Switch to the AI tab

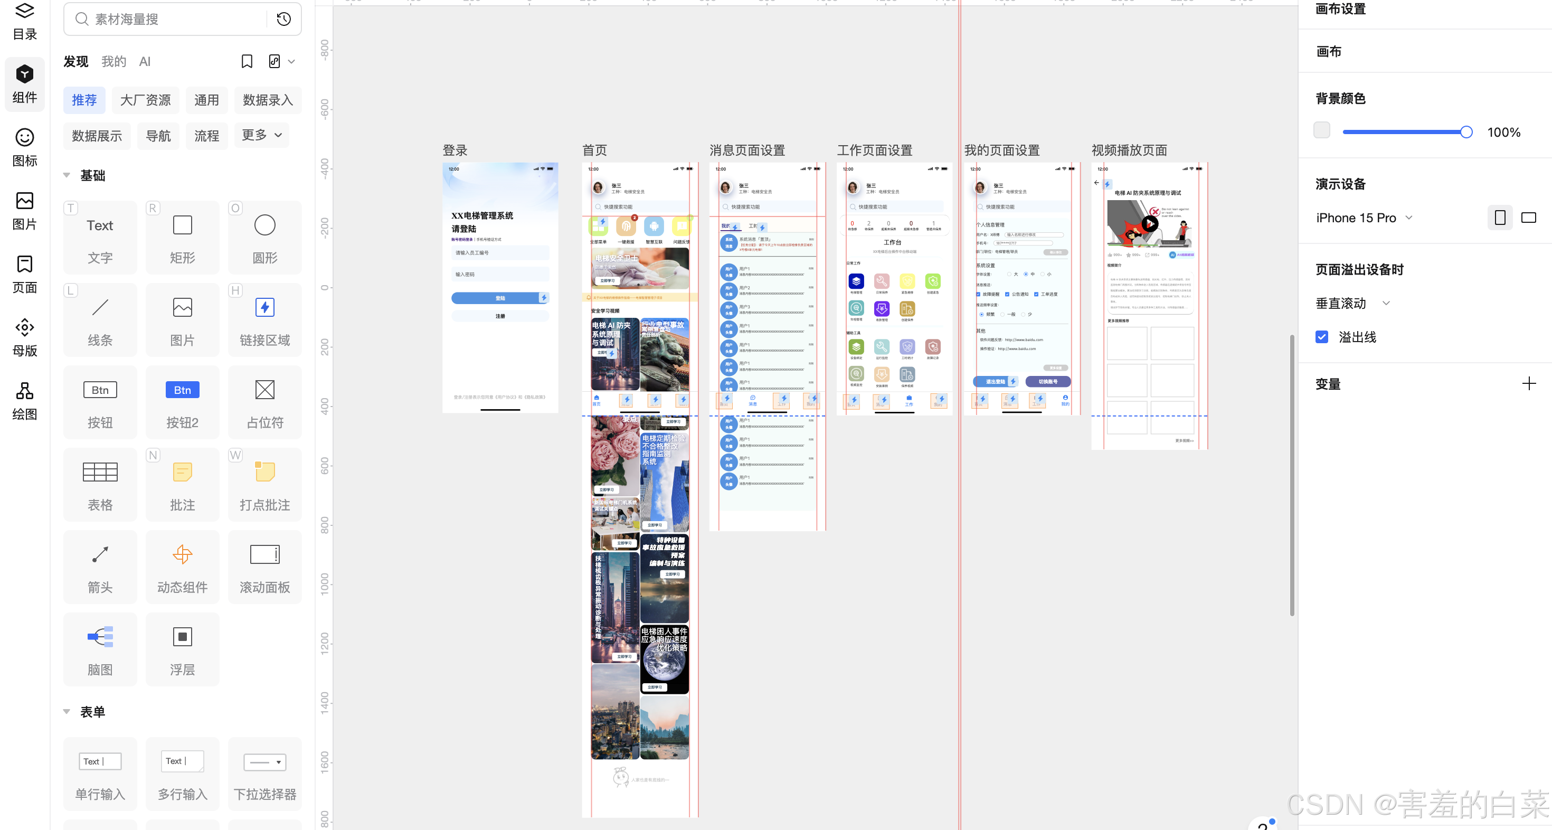pyautogui.click(x=145, y=61)
